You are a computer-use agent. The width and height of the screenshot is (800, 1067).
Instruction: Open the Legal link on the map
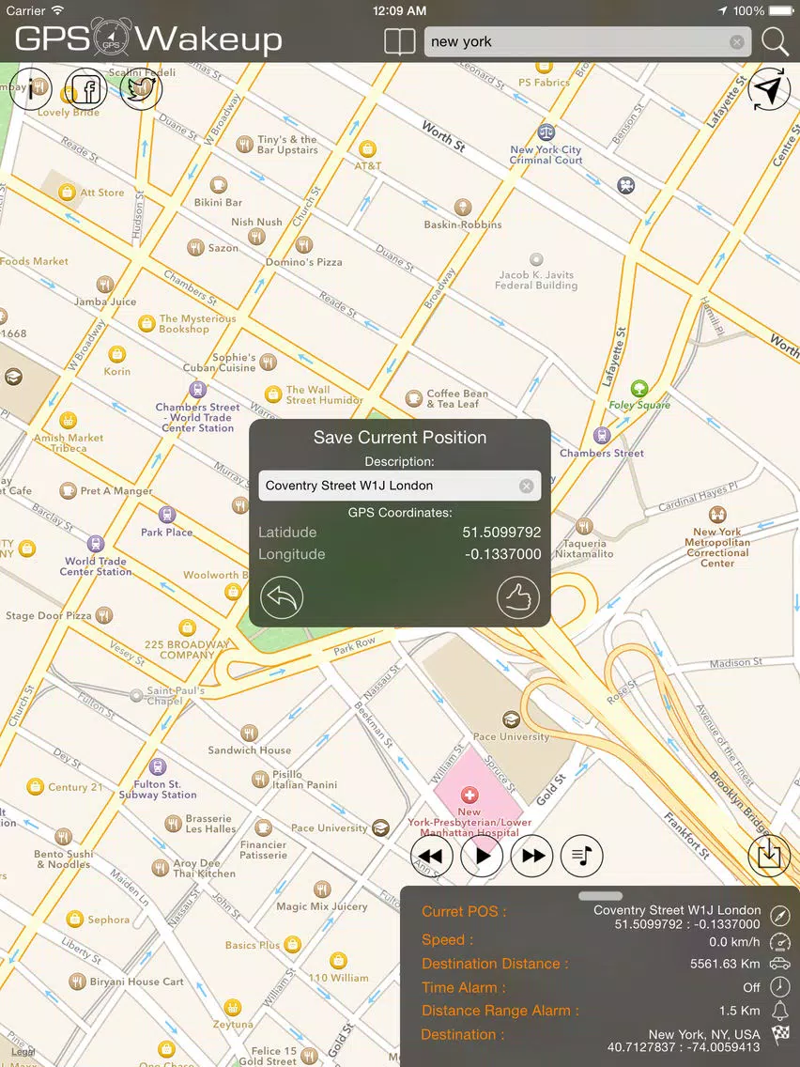23,1052
